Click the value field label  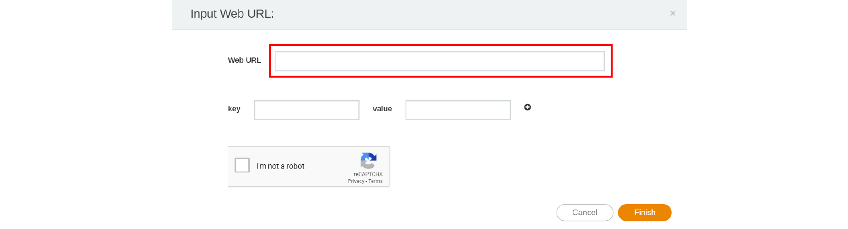(x=382, y=109)
